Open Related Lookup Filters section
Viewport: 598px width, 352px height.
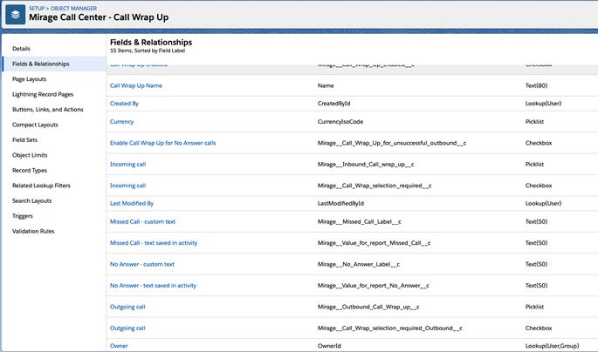[x=41, y=186]
